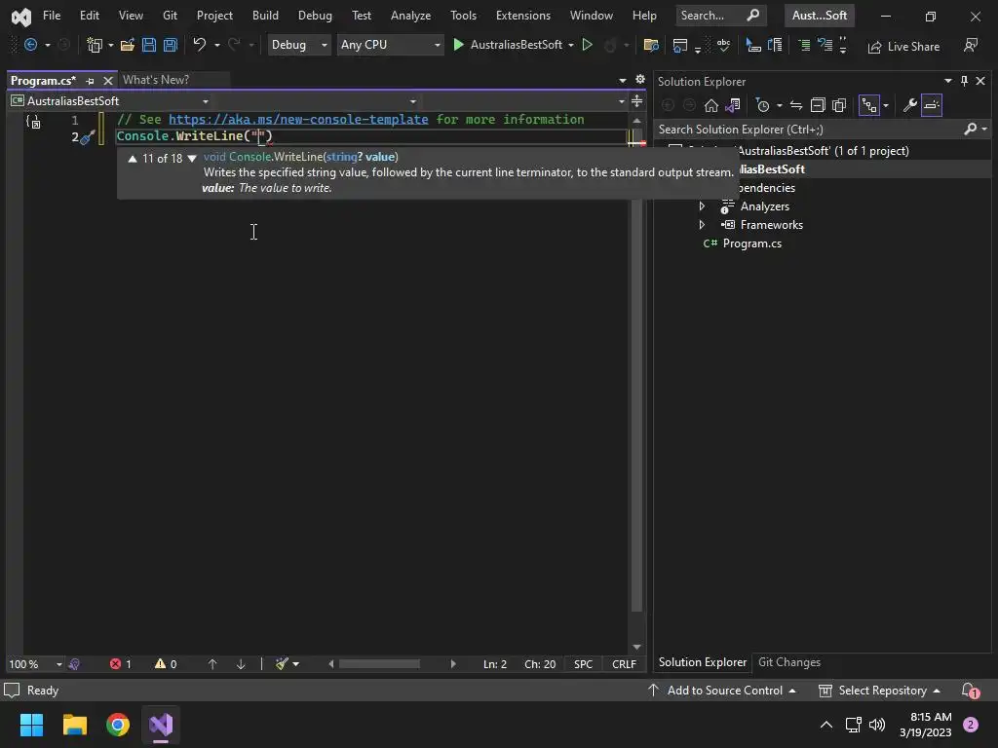This screenshot has height=748, width=998.
Task: Show previous WriteLine overload with up triangle
Action: [x=133, y=159]
